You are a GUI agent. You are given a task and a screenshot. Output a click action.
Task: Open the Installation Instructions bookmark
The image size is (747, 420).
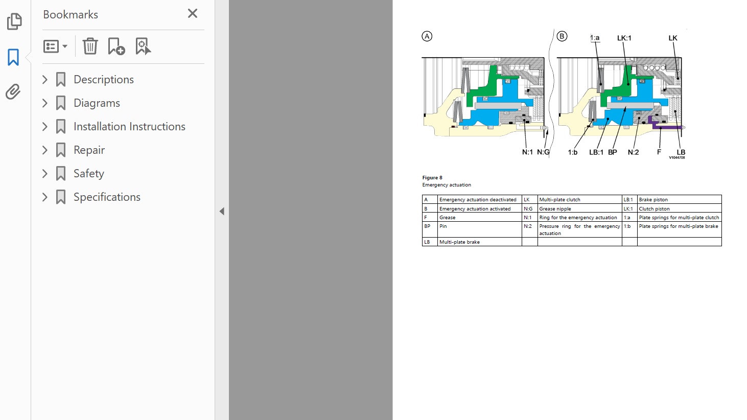[x=129, y=127]
